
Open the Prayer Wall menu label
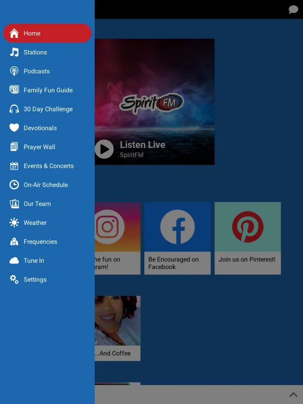coord(39,147)
